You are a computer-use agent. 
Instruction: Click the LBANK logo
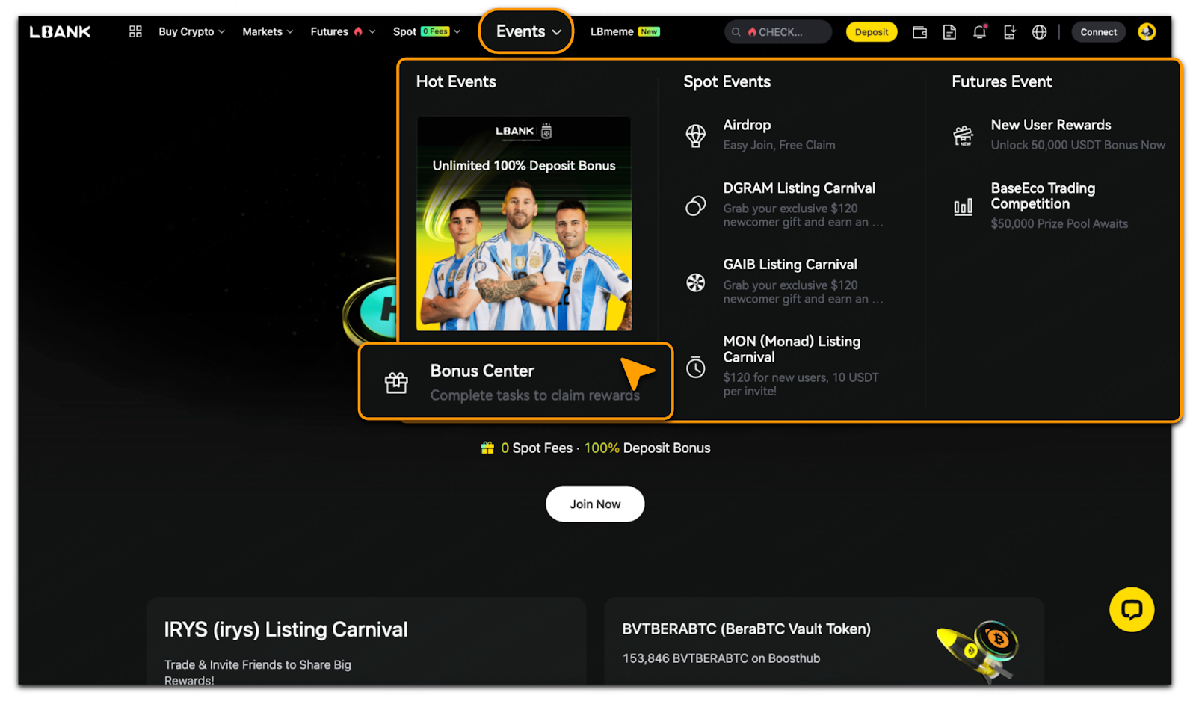[60, 31]
